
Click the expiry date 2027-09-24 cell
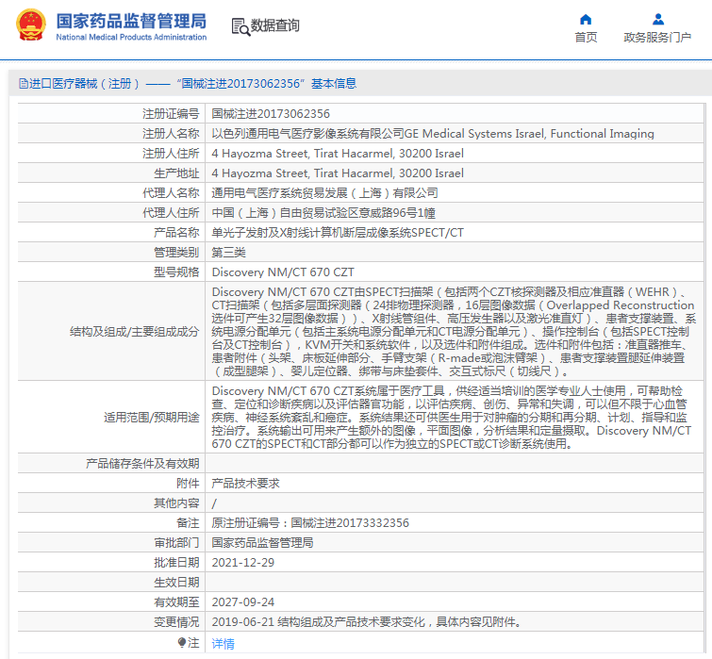coord(243,602)
